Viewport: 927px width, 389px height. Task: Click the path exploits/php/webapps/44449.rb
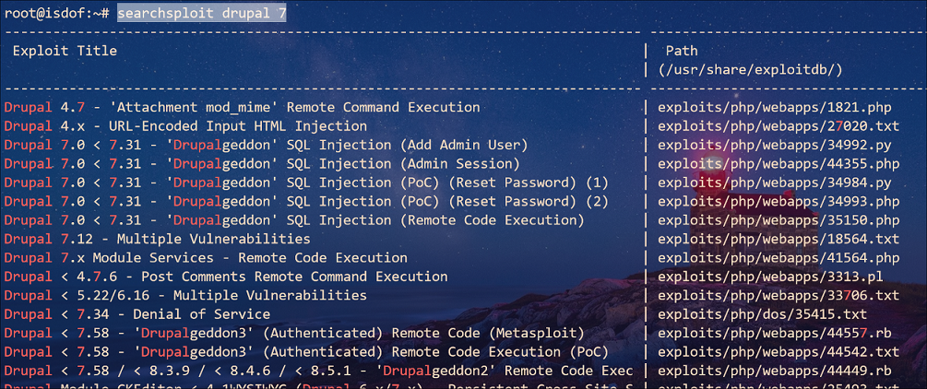coord(770,371)
